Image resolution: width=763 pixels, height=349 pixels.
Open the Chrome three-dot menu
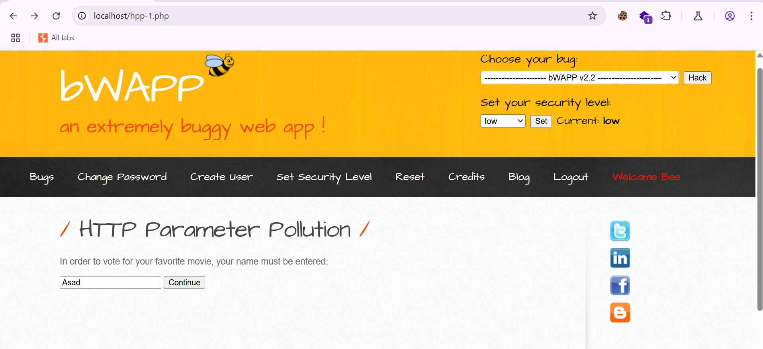tap(751, 16)
